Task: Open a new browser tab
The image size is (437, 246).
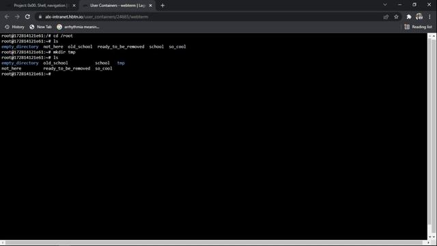Action: (163, 5)
